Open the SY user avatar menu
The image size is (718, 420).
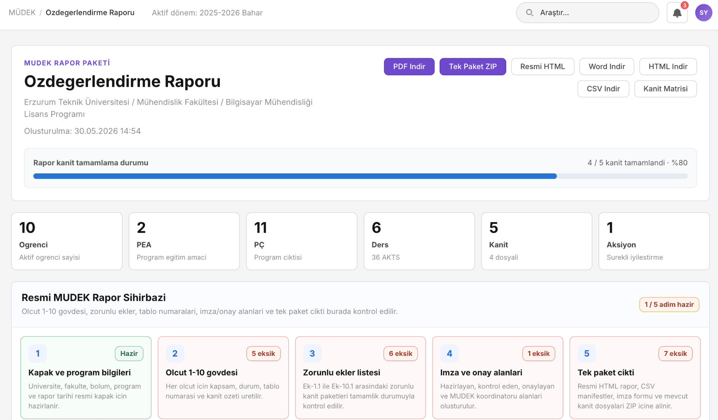(x=703, y=13)
